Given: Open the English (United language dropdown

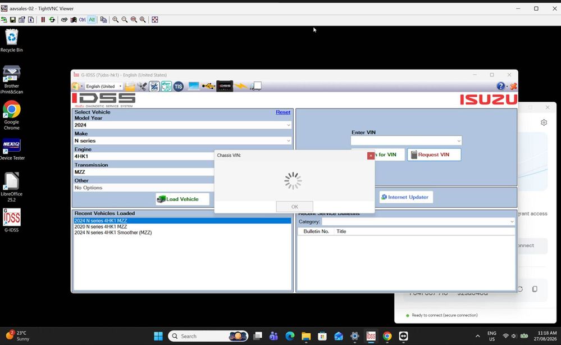Looking at the screenshot, I should pyautogui.click(x=104, y=87).
